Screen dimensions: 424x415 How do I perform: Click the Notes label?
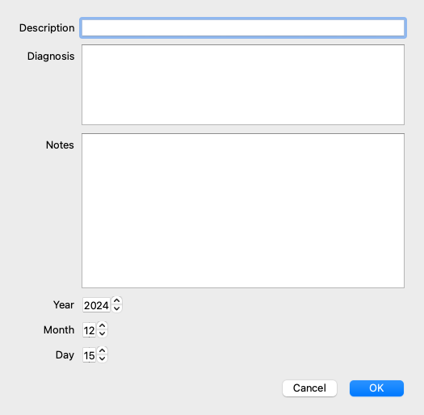pos(60,145)
